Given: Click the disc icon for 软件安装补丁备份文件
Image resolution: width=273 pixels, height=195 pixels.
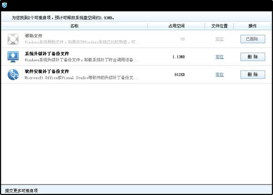Looking at the screenshot, I should coord(13,74).
